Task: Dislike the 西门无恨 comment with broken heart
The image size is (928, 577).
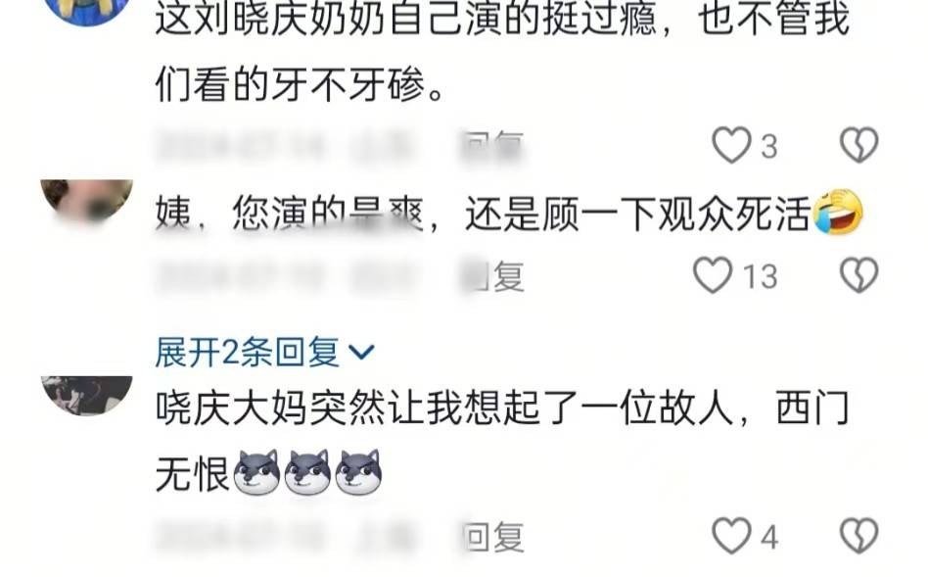Action: point(859,536)
